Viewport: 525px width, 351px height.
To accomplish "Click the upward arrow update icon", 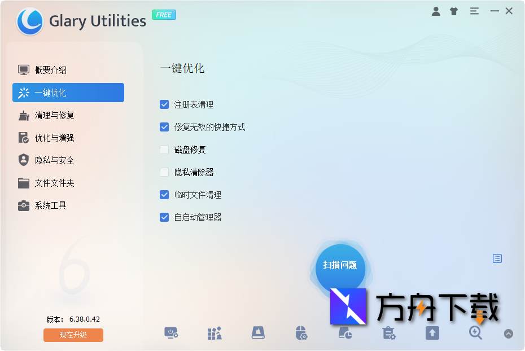I will tap(432, 333).
